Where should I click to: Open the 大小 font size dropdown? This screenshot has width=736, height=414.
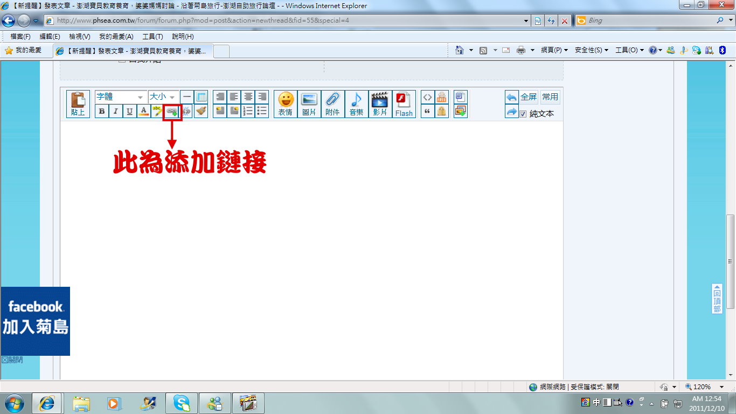[163, 97]
